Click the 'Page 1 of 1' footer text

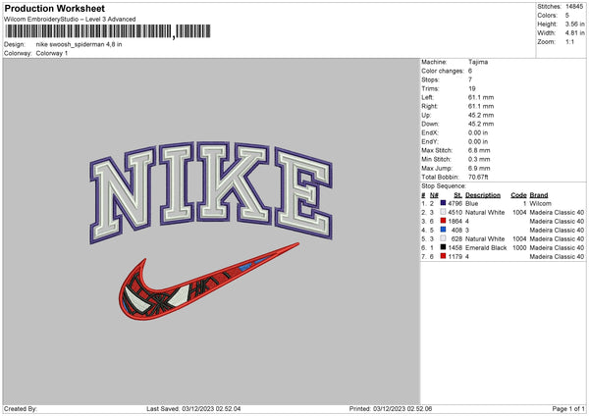click(568, 408)
